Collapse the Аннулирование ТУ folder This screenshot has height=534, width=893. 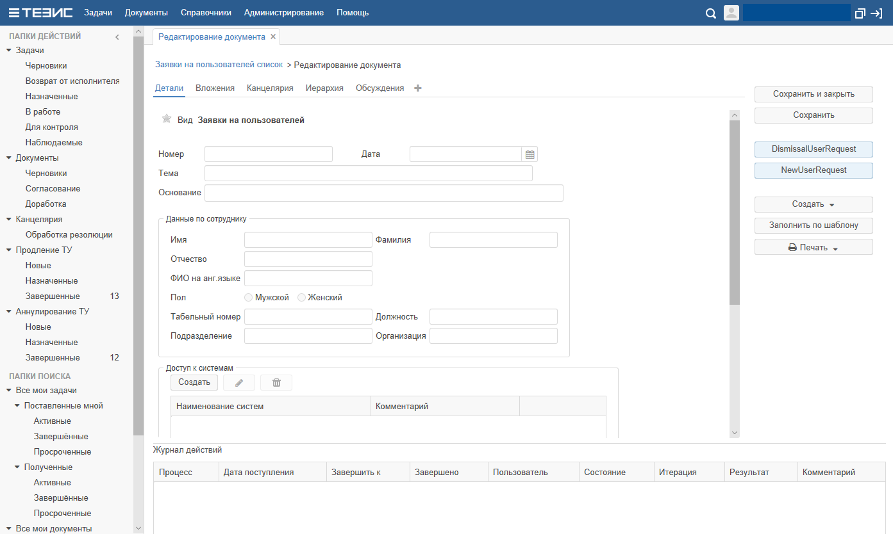(x=9, y=311)
